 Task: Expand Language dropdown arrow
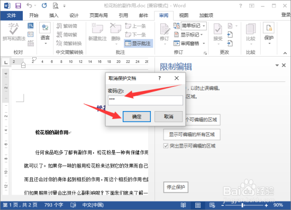[x=46, y=43]
